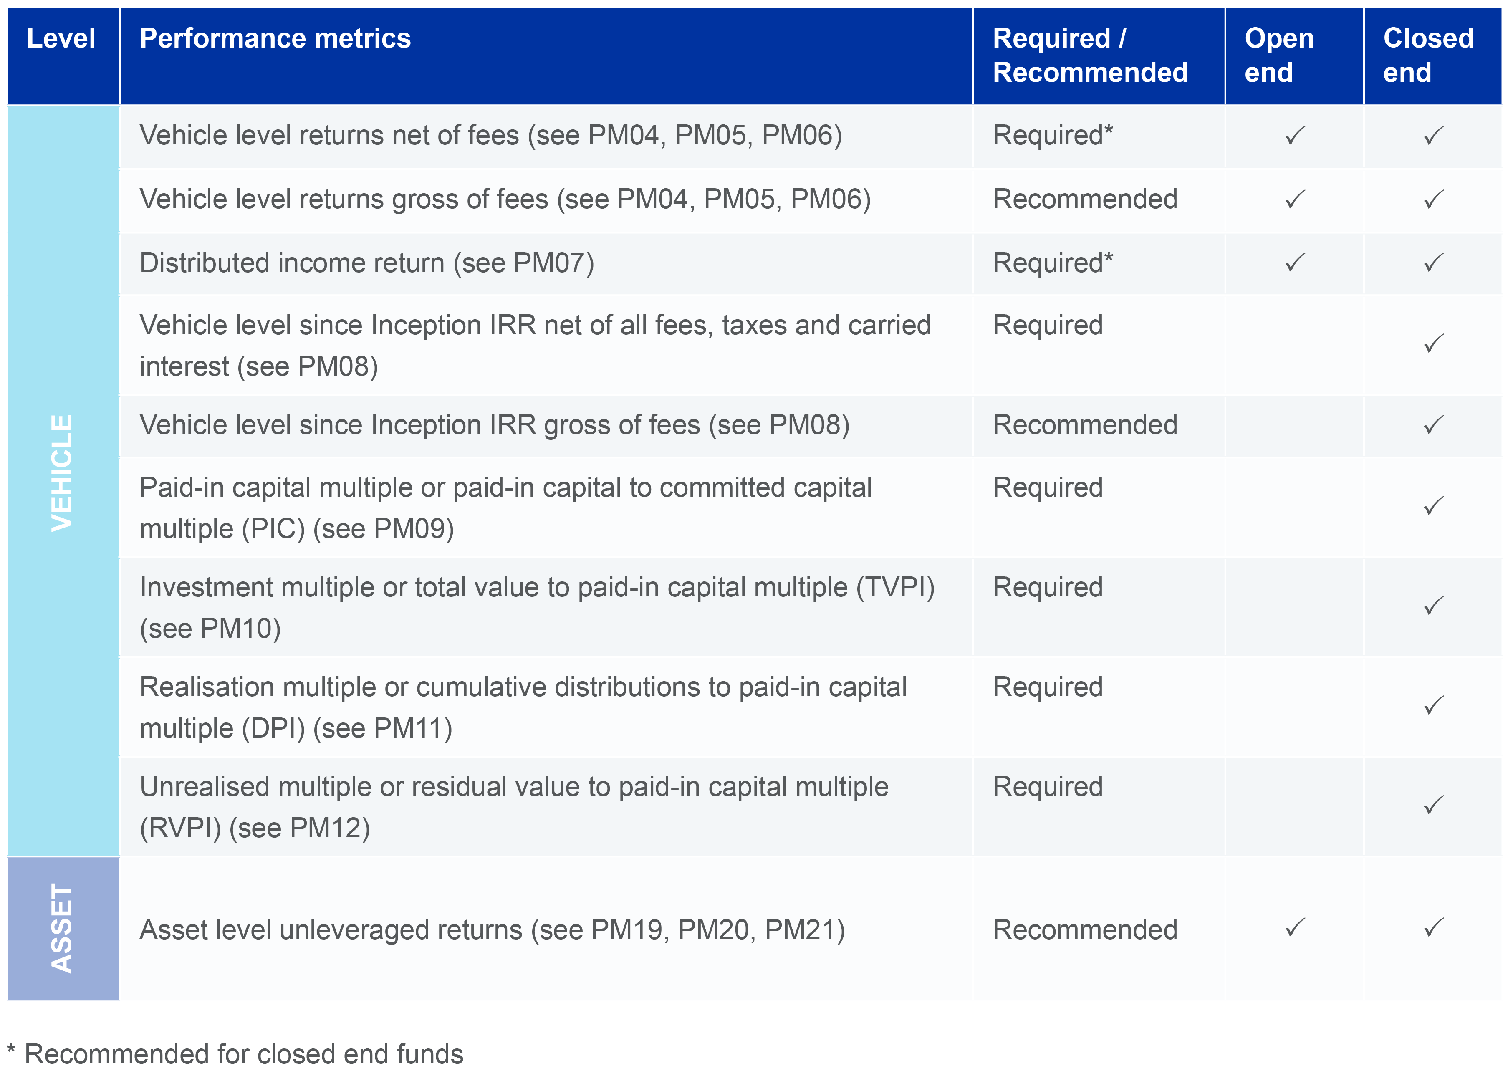Click the Level column header
1508x1081 pixels.
(61, 38)
